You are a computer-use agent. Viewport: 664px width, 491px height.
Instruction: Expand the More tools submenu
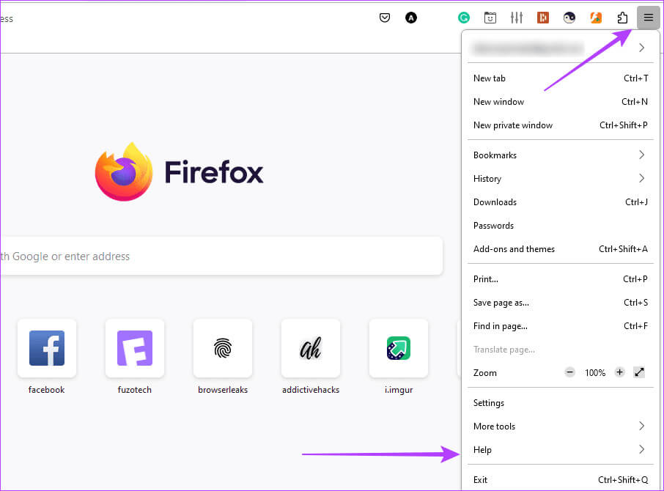click(x=560, y=427)
